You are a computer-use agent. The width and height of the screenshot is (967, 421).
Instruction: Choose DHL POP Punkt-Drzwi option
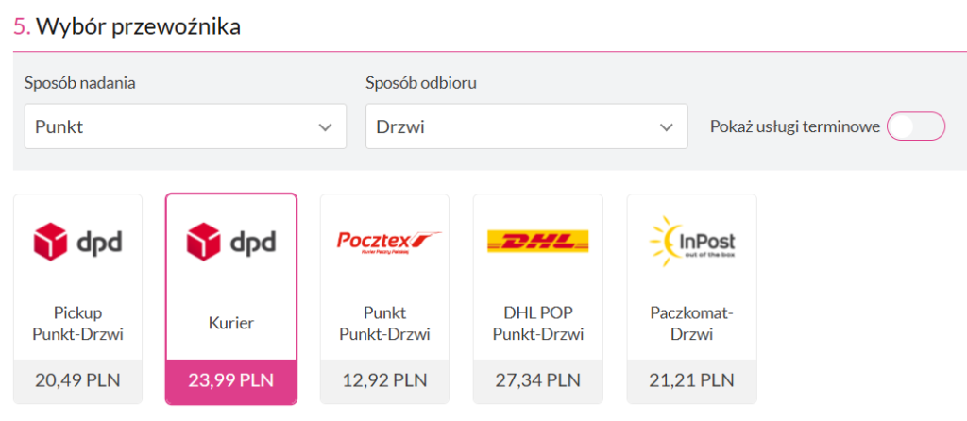pos(537,323)
